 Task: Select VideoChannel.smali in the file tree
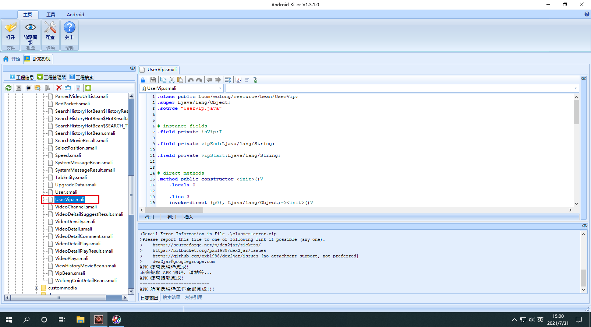(76, 207)
